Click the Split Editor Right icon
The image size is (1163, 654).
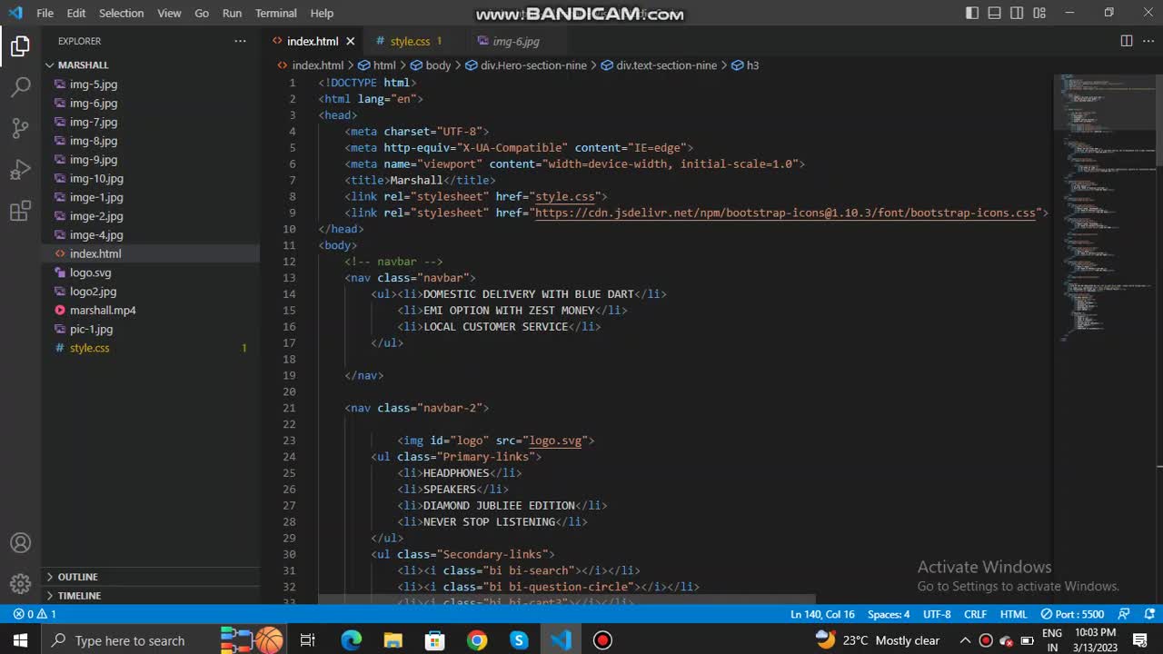pyautogui.click(x=1126, y=41)
